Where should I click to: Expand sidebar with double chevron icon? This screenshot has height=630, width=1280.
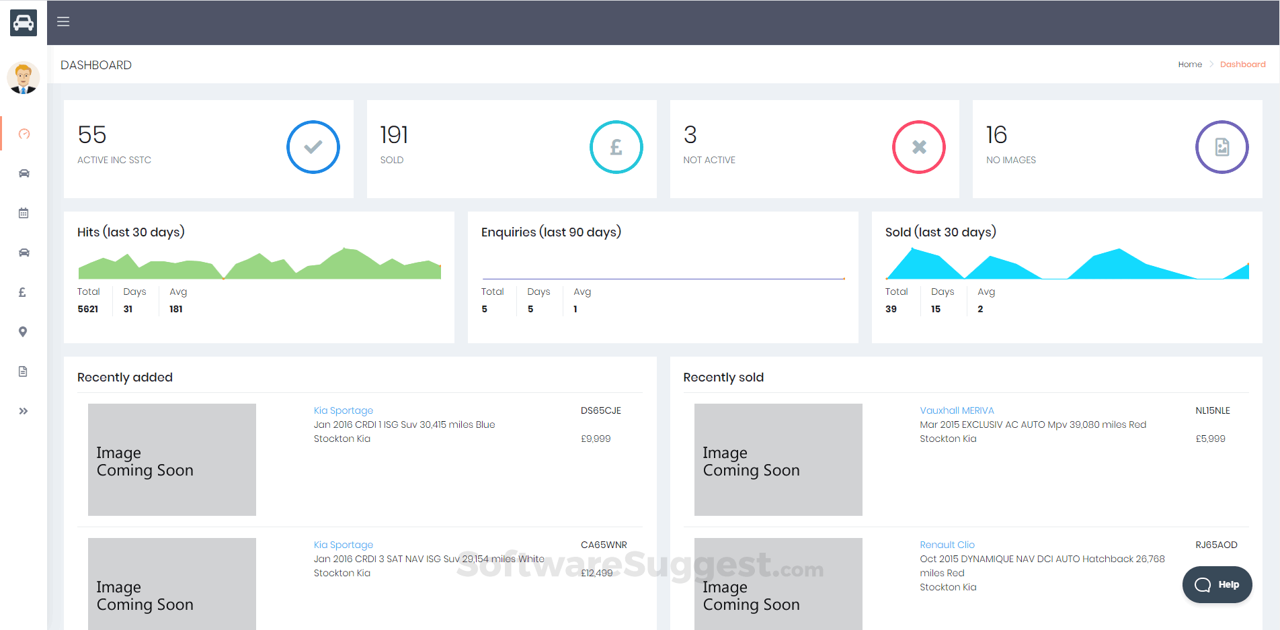[24, 411]
